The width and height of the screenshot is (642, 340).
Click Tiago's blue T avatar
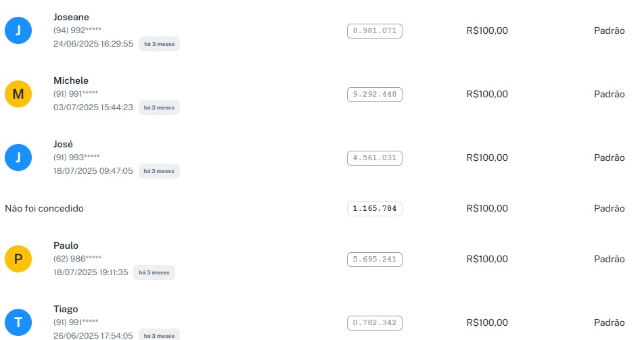tap(18, 322)
